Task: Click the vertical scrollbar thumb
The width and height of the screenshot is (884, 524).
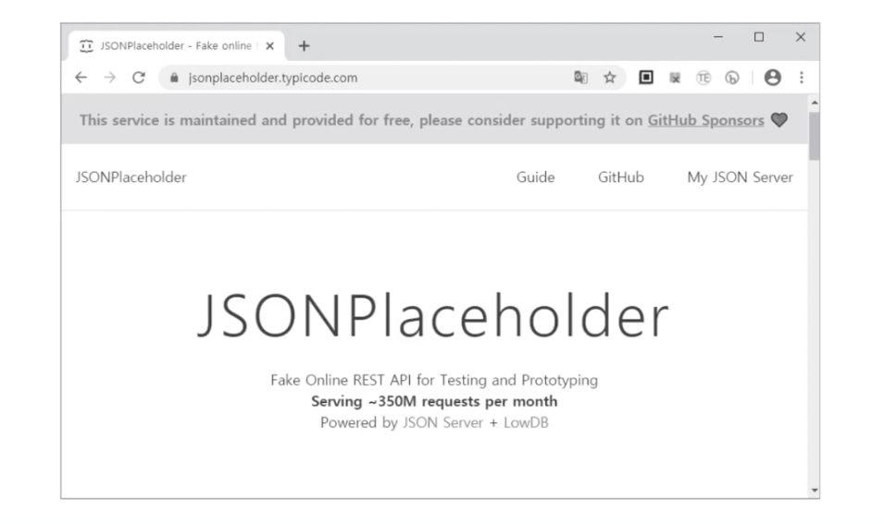Action: (x=814, y=136)
